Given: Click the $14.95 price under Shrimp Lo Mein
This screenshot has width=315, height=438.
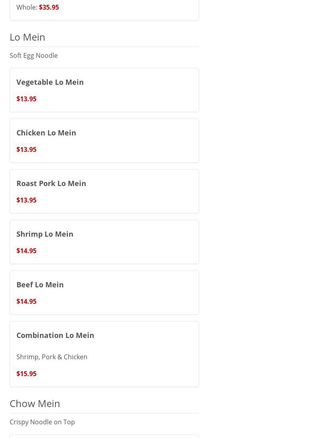Looking at the screenshot, I should (26, 251).
